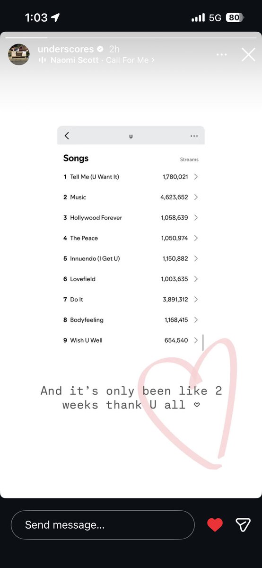The image size is (262, 568).
Task: Tap the Send message input field
Action: click(103, 525)
